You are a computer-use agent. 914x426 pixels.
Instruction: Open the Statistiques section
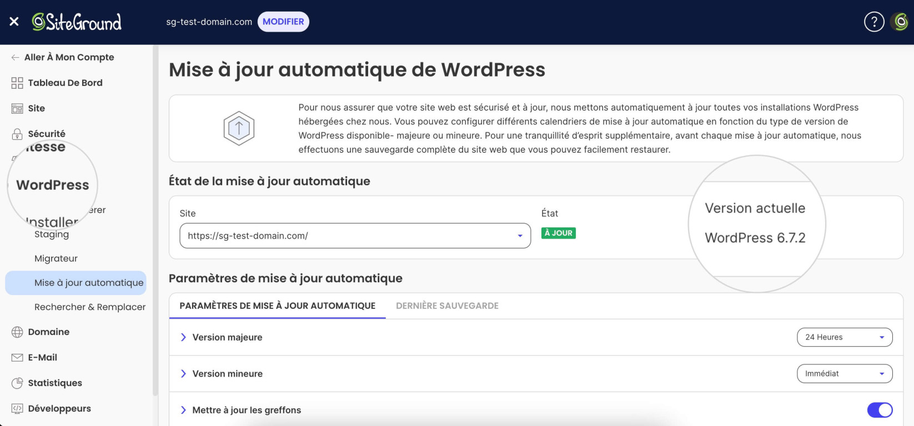pyautogui.click(x=55, y=383)
